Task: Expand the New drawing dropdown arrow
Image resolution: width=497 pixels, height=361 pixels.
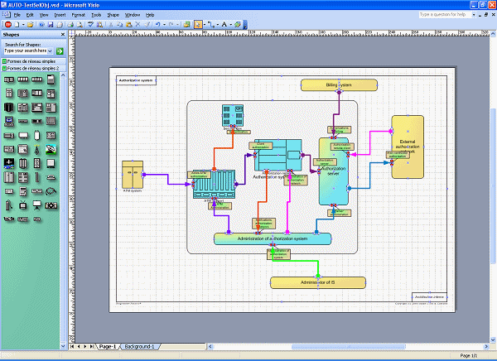Action: pyautogui.click(x=23, y=24)
